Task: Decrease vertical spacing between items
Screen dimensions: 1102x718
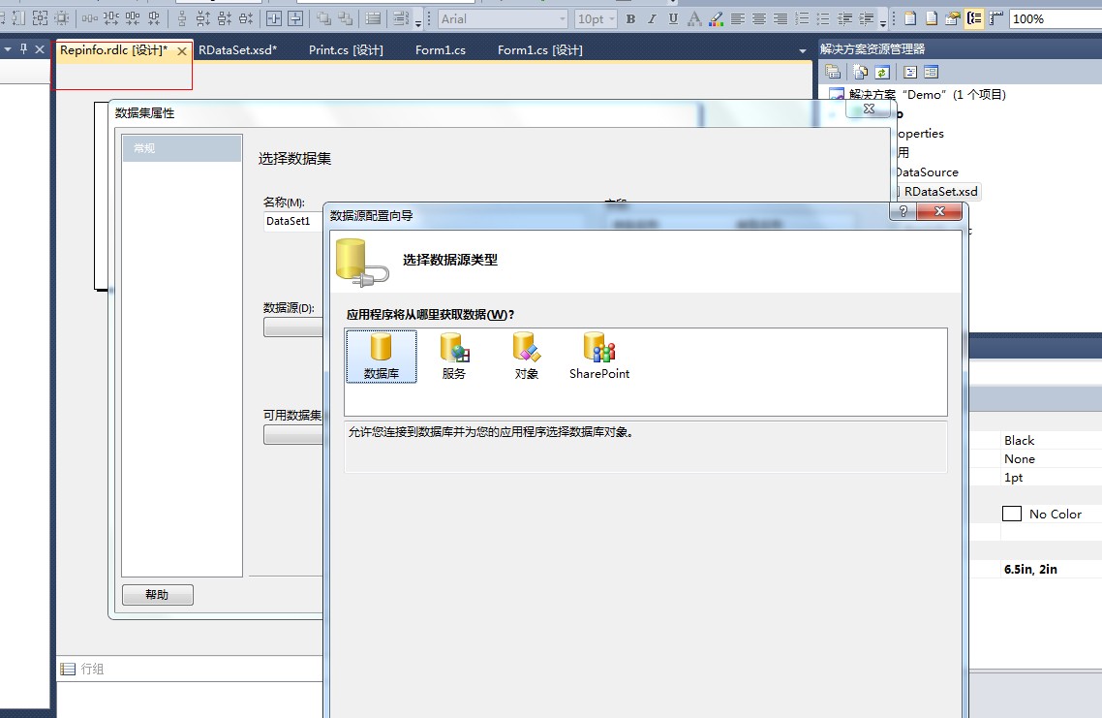Action: pos(225,19)
